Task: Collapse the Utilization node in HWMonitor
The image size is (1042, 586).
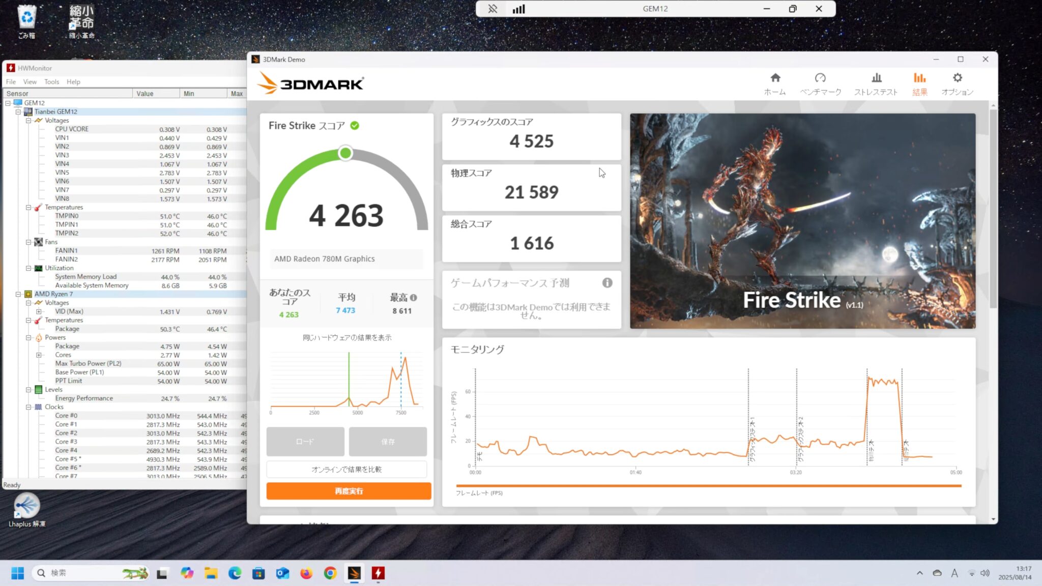Action: click(28, 268)
